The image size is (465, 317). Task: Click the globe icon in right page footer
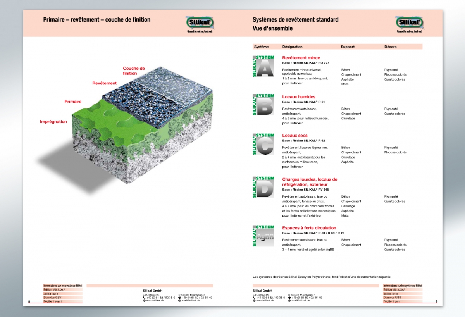tap(254, 300)
